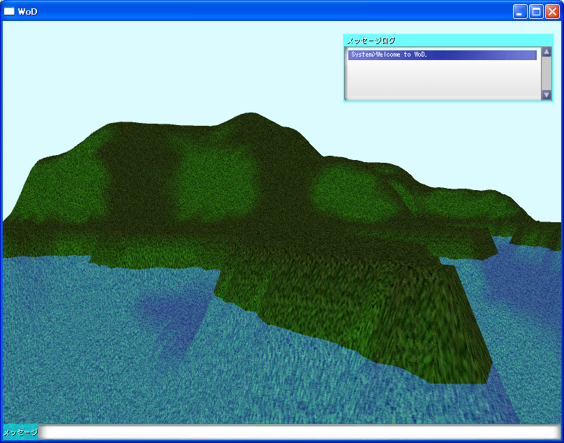Click the message log scrollbar track

point(547,73)
